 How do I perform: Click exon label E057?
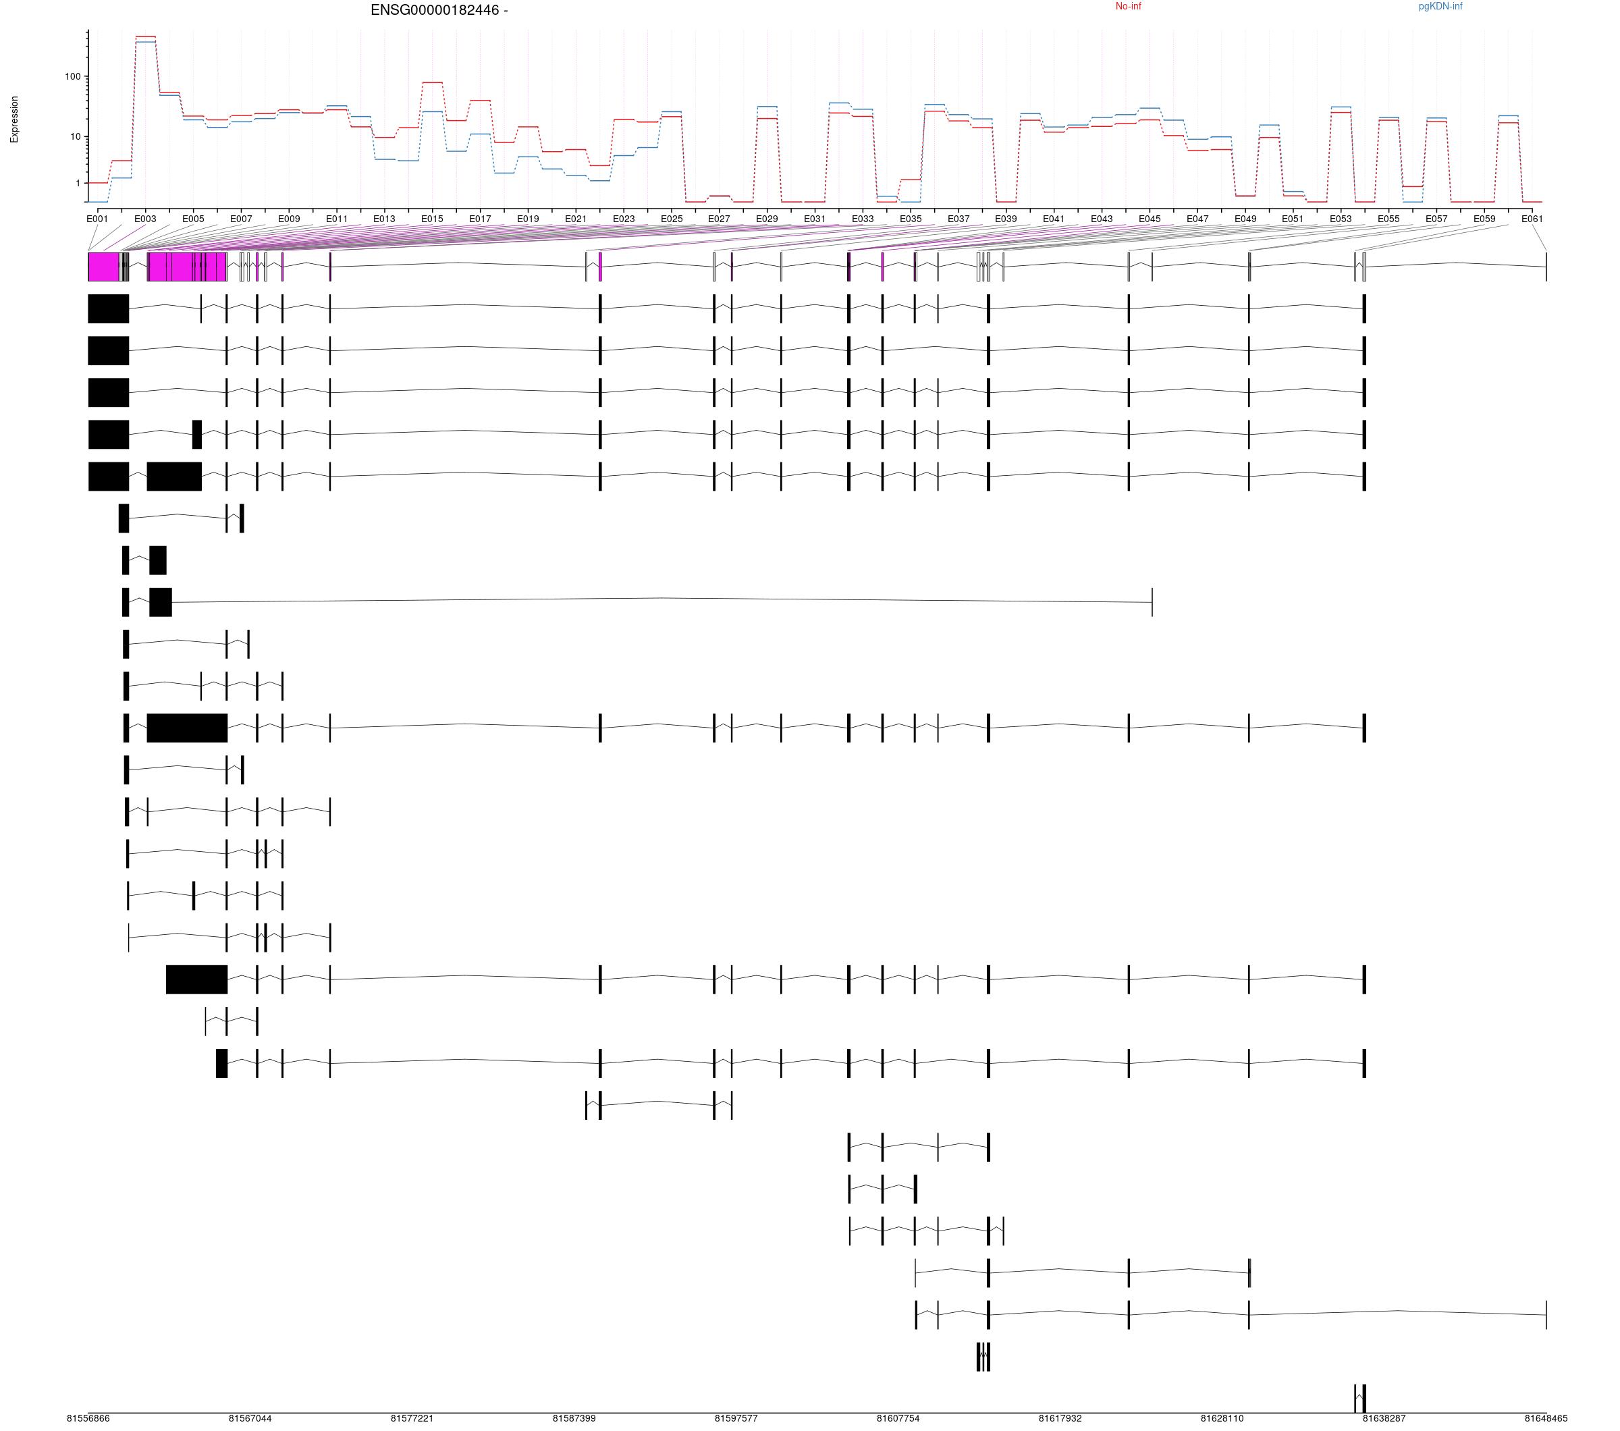coord(1436,219)
